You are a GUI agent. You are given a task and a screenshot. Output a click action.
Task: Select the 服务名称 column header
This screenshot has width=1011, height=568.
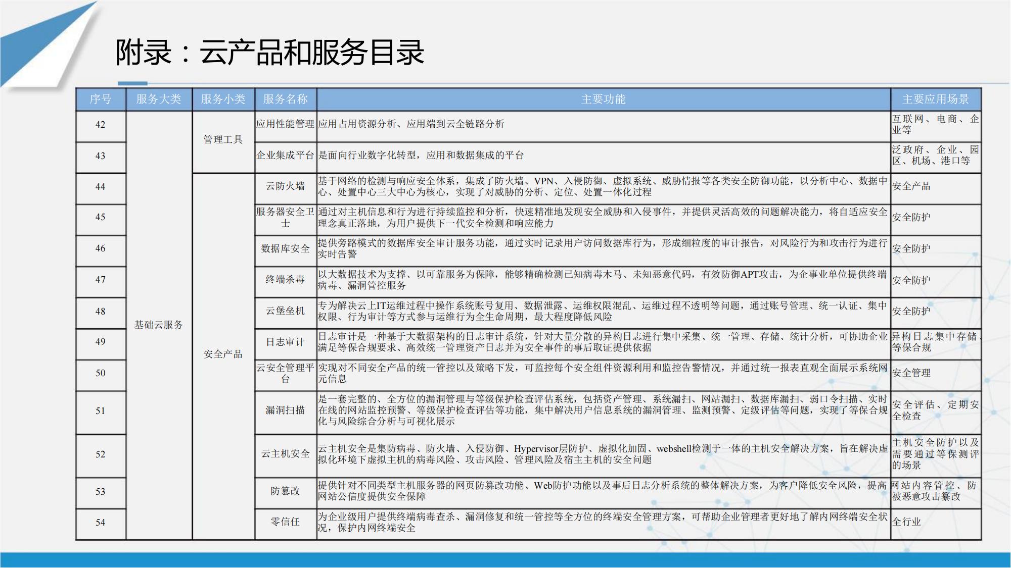[286, 99]
